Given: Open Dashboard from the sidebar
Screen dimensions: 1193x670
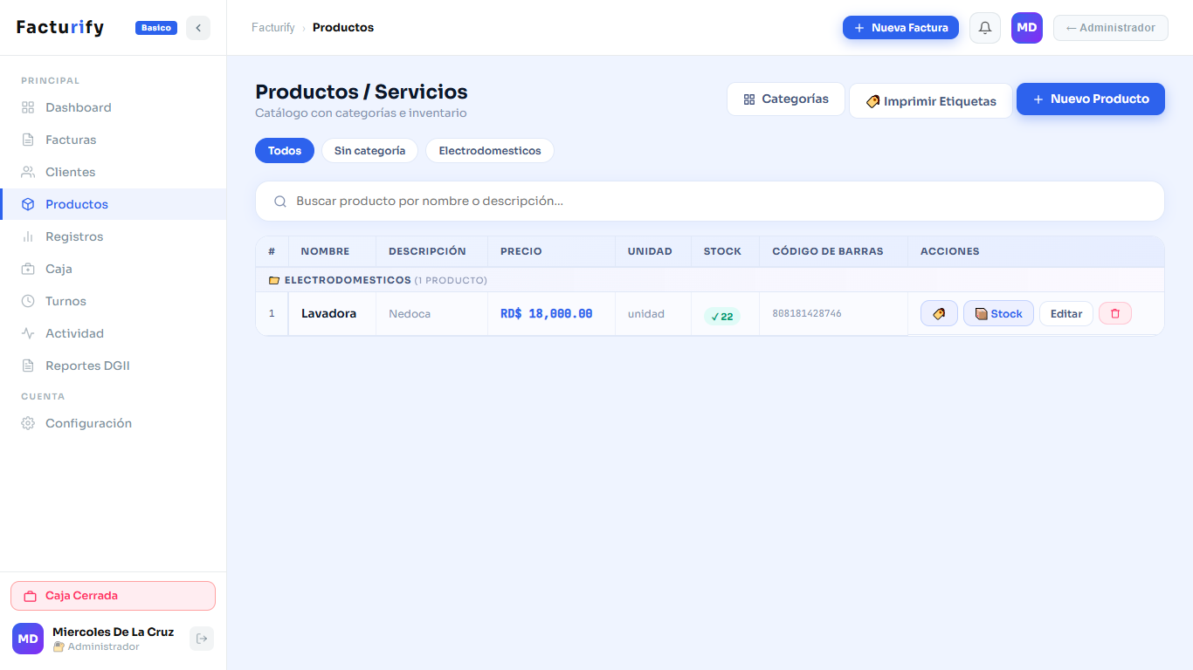Looking at the screenshot, I should [x=113, y=107].
